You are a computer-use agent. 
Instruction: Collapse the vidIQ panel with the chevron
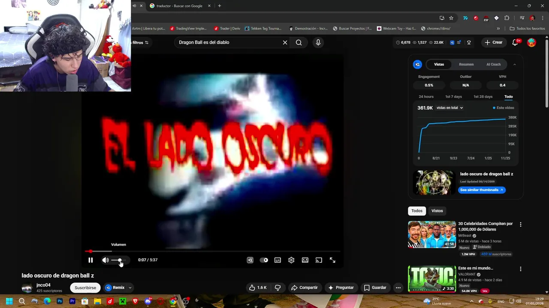click(515, 65)
